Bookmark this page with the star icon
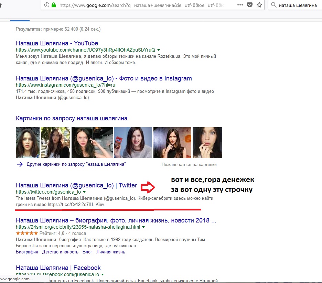Viewport: 322px width, 283px height. point(259,5)
